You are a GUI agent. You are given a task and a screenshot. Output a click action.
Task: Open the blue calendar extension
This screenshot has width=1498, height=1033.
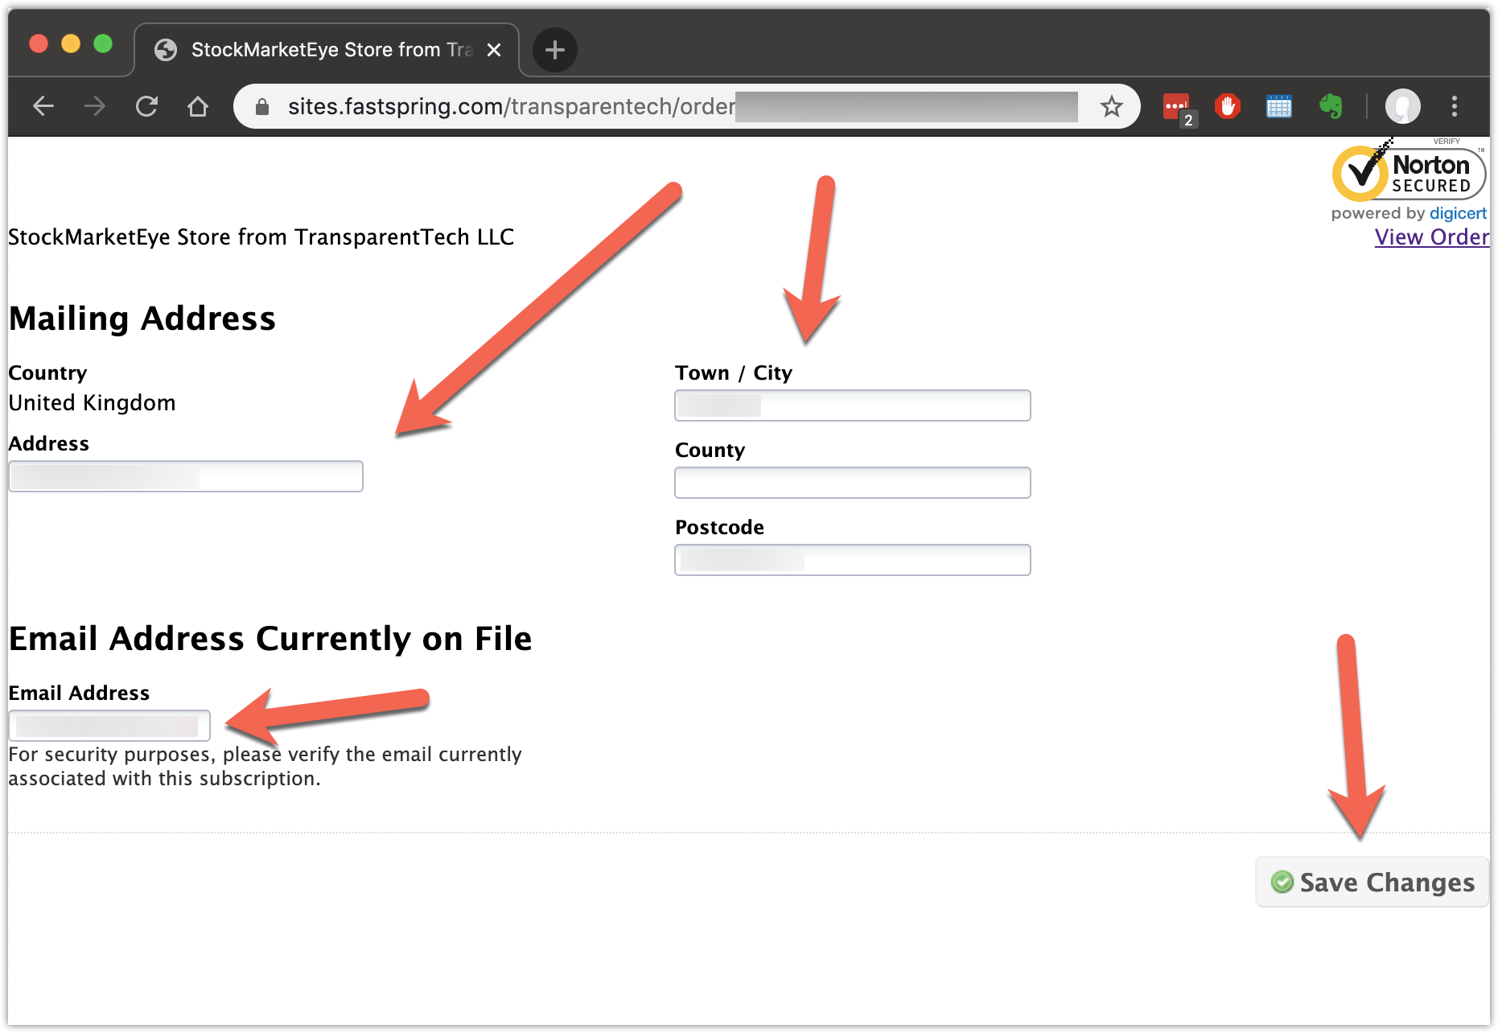click(1279, 106)
